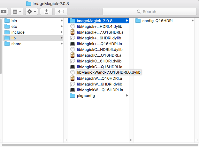The image size is (199, 147).
Task: Select the 'pkgconfig' name text
Action: pos(86,96)
